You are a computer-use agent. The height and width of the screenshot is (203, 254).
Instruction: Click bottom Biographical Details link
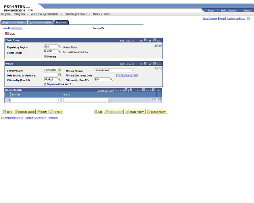coord(12,118)
